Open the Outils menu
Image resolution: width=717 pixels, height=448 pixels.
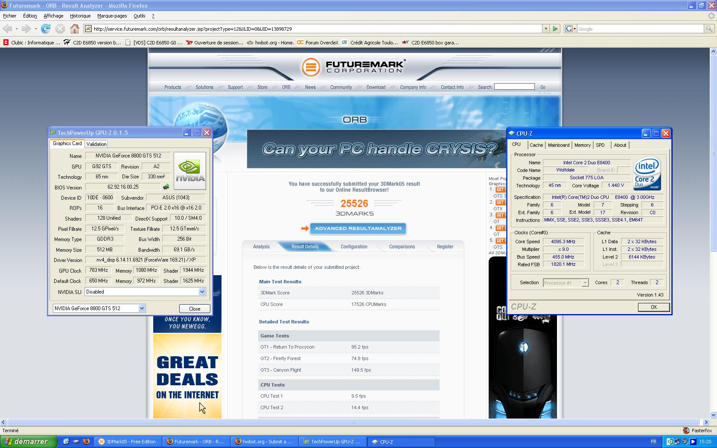click(140, 16)
